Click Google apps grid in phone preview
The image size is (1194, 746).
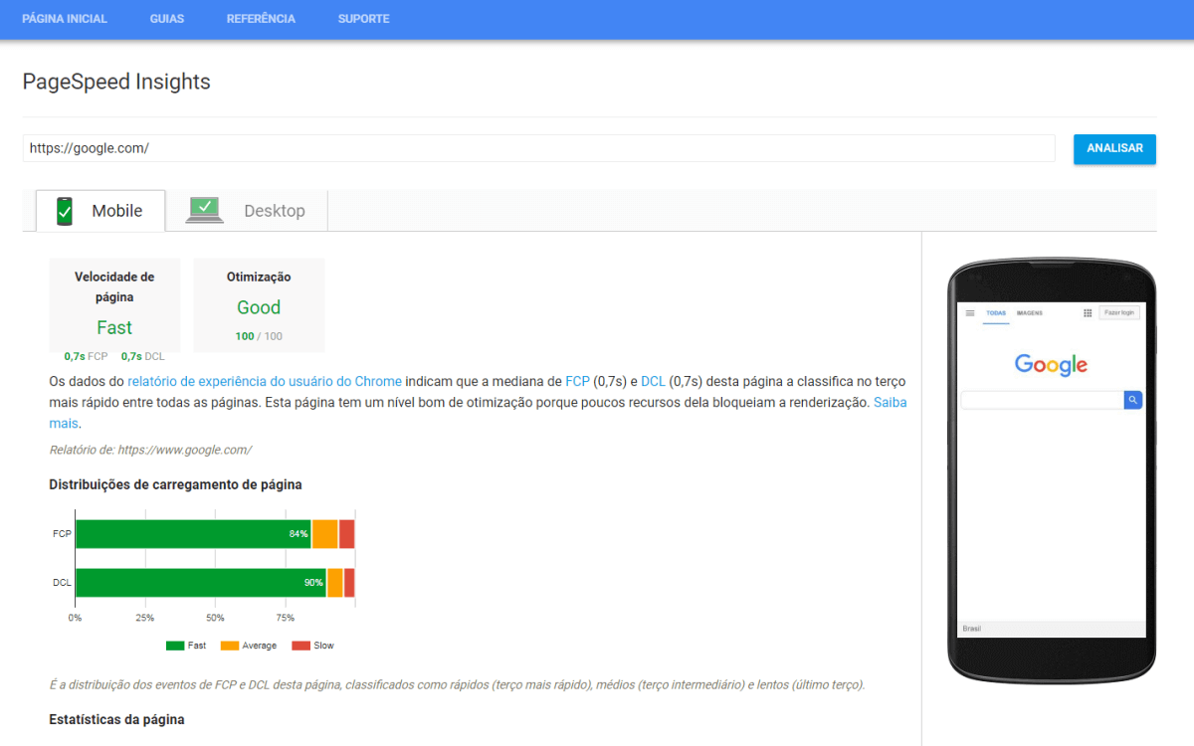(1088, 312)
